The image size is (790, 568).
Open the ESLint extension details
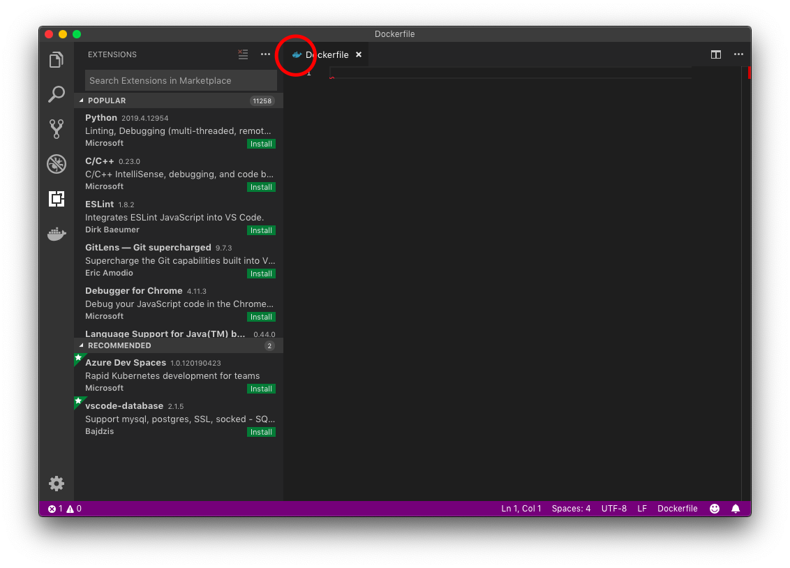[x=179, y=217]
